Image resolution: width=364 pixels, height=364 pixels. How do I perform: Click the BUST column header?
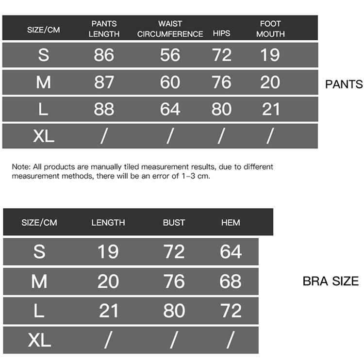(x=174, y=223)
